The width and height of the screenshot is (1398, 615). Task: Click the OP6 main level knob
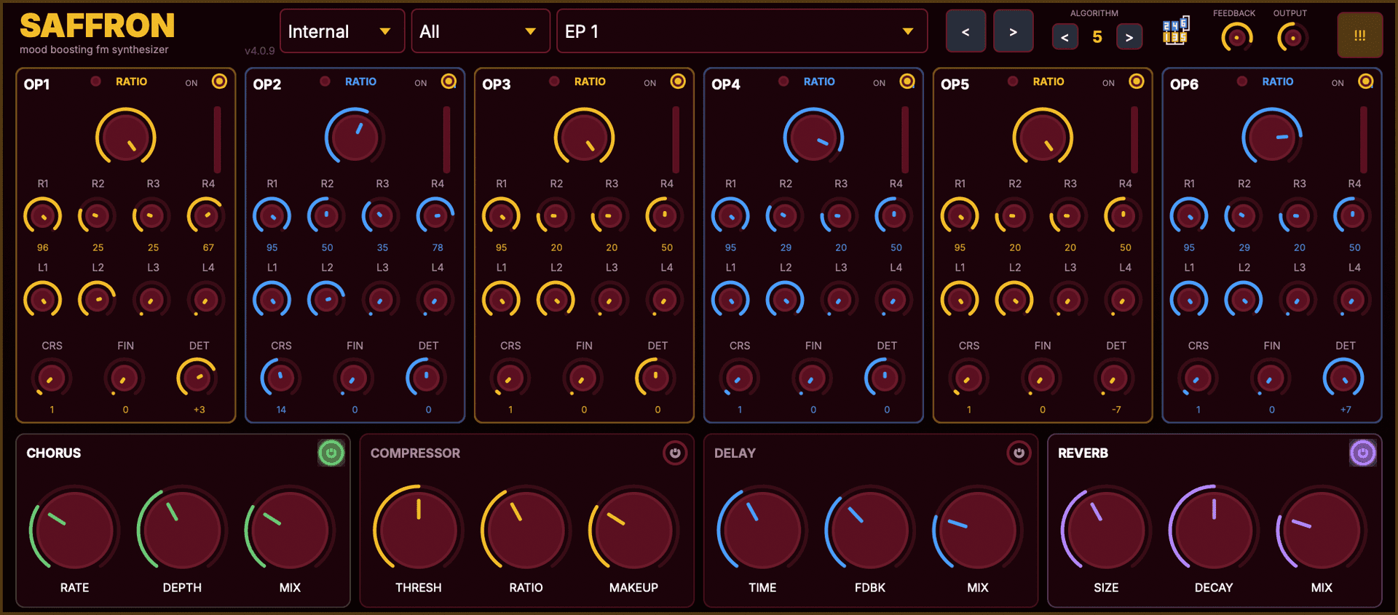1272,137
